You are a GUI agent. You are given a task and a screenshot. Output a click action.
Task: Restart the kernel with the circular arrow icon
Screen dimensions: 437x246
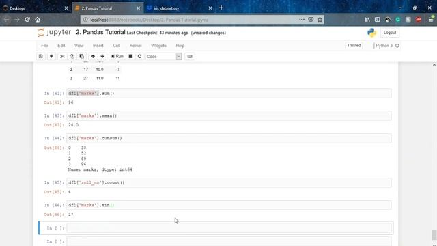tap(139, 56)
